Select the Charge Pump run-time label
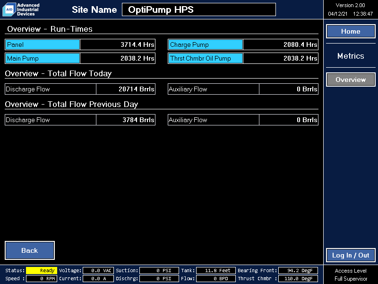 point(206,44)
